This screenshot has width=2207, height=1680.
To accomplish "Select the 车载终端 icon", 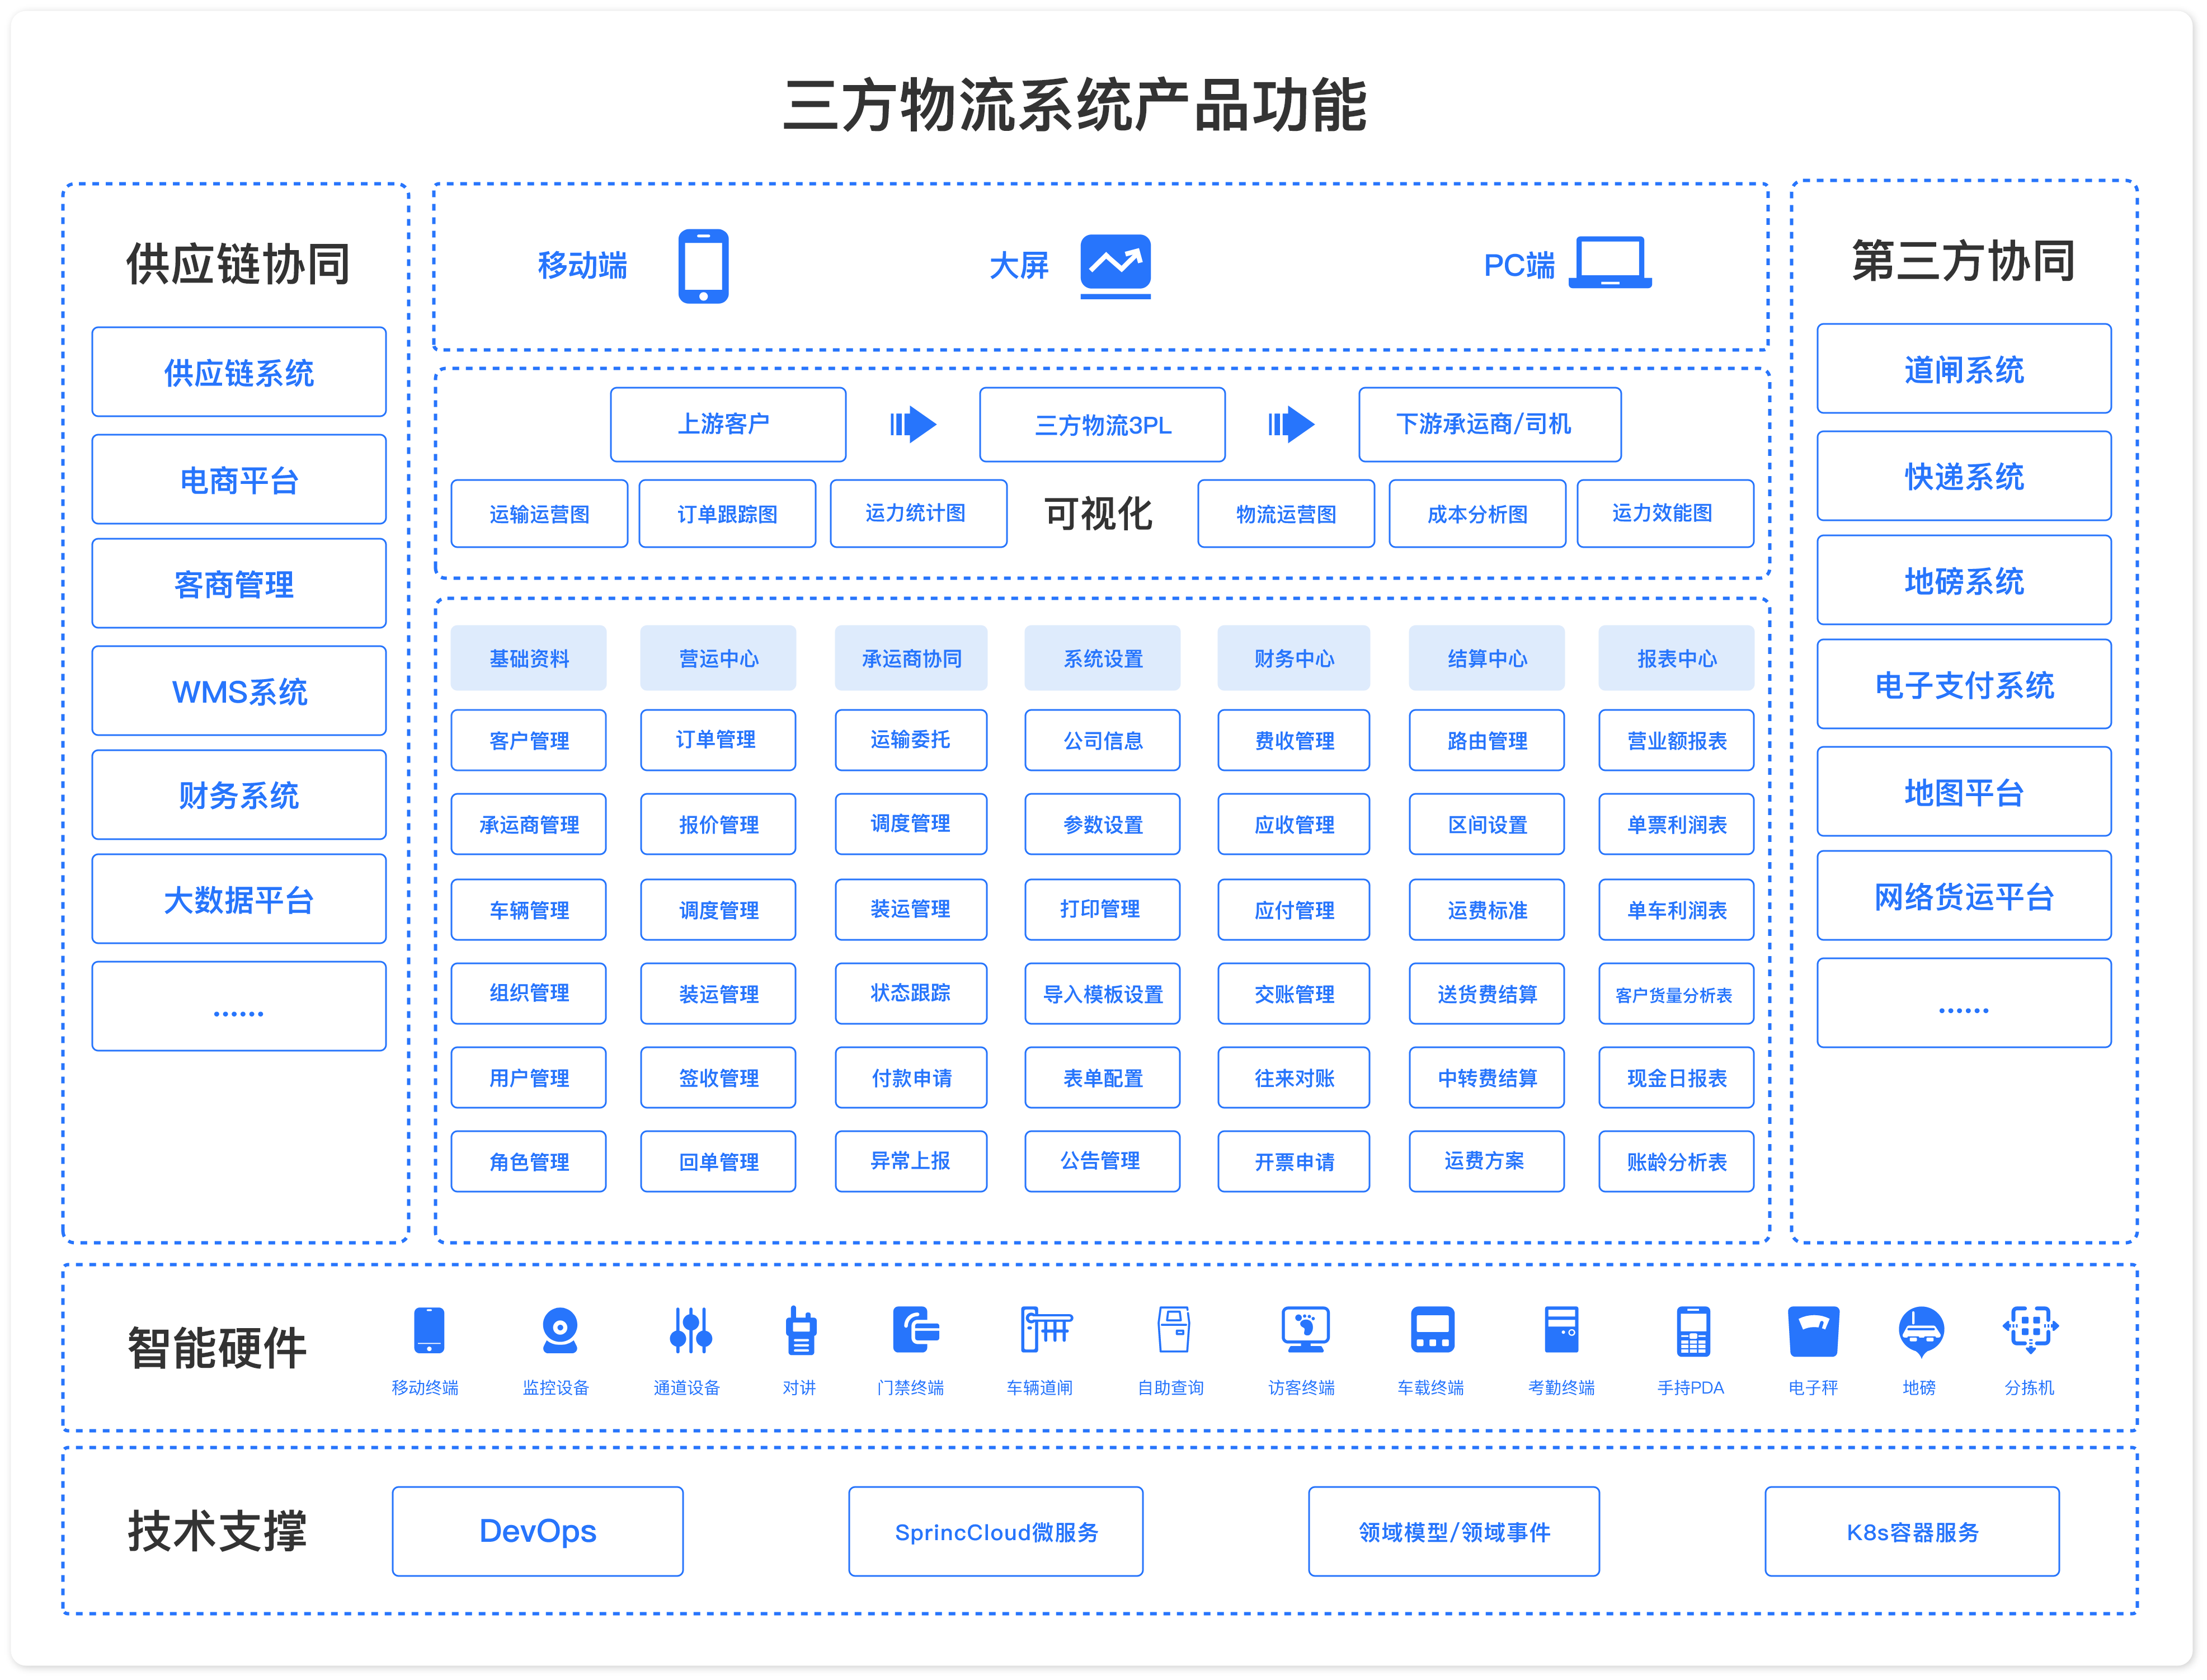I will click(1433, 1330).
